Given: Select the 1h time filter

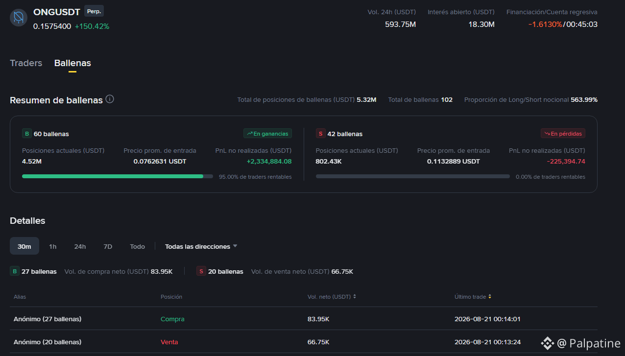Looking at the screenshot, I should click(52, 246).
